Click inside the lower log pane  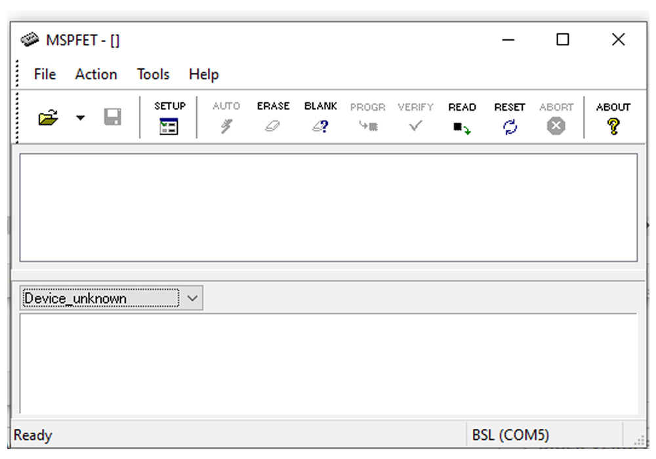329,364
